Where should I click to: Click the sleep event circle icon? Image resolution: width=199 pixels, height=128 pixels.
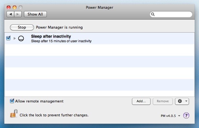(x=21, y=38)
